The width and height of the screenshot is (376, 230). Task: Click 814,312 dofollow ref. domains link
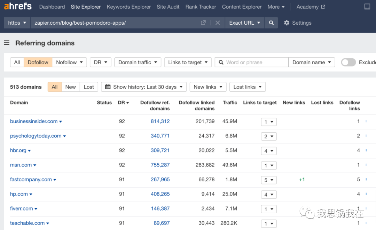point(160,121)
